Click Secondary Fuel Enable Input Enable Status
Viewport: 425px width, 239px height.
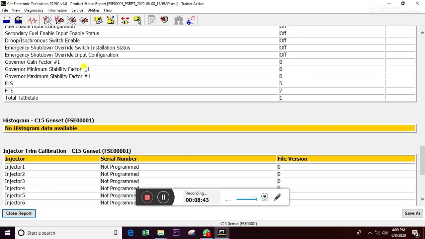coord(52,34)
